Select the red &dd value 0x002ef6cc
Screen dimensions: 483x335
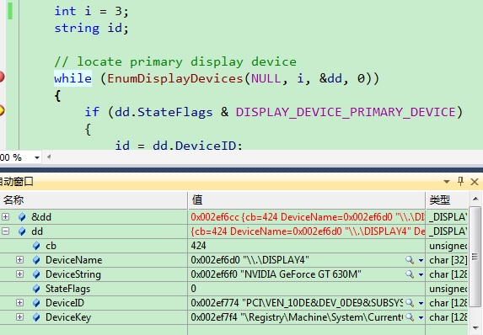coord(308,217)
